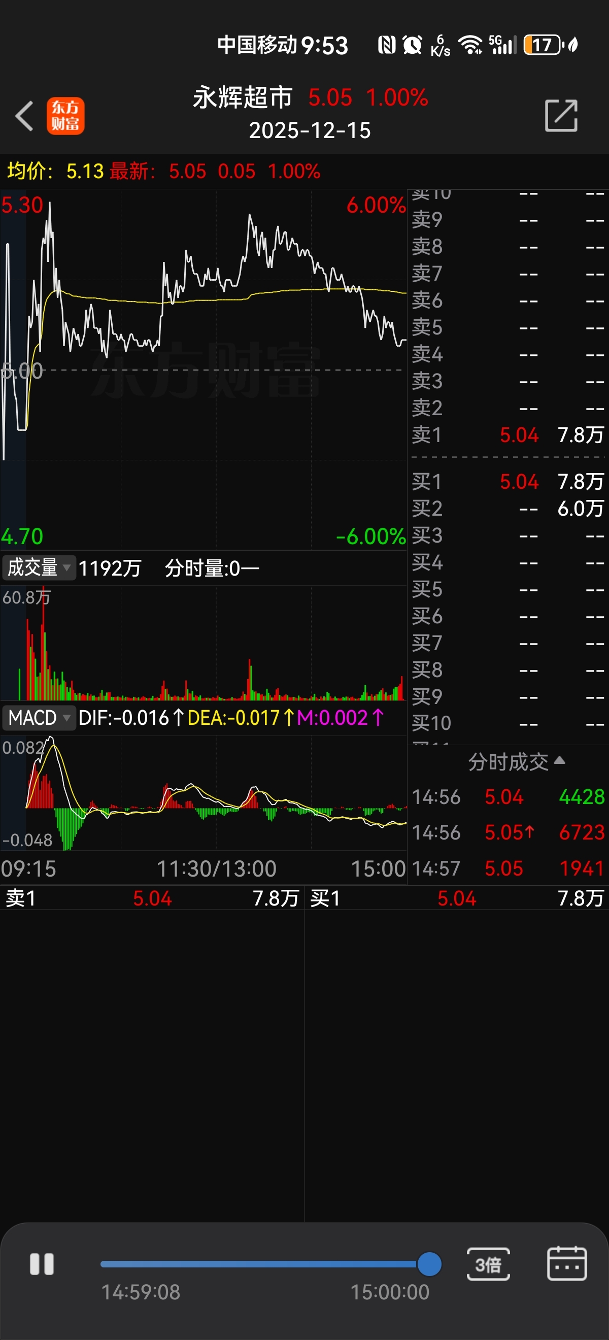This screenshot has height=1340, width=609.
Task: Tap the 最新 5.05 price label
Action: click(158, 171)
